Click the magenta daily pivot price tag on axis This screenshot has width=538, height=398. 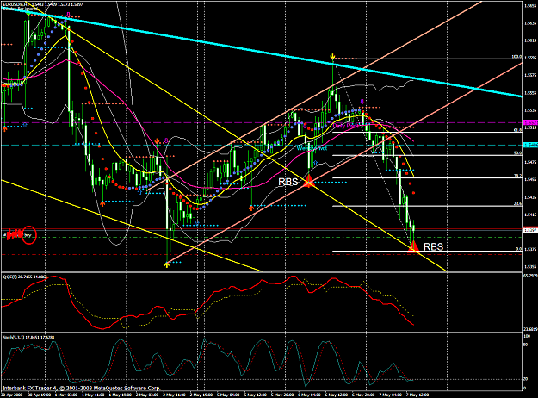coord(530,122)
